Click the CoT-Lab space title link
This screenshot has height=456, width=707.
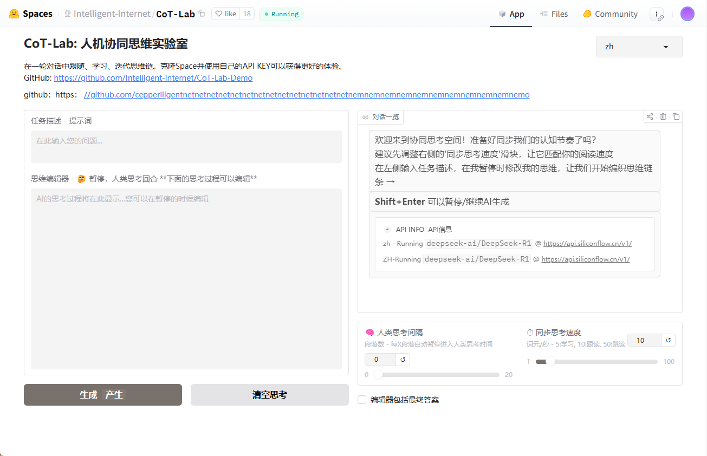176,14
